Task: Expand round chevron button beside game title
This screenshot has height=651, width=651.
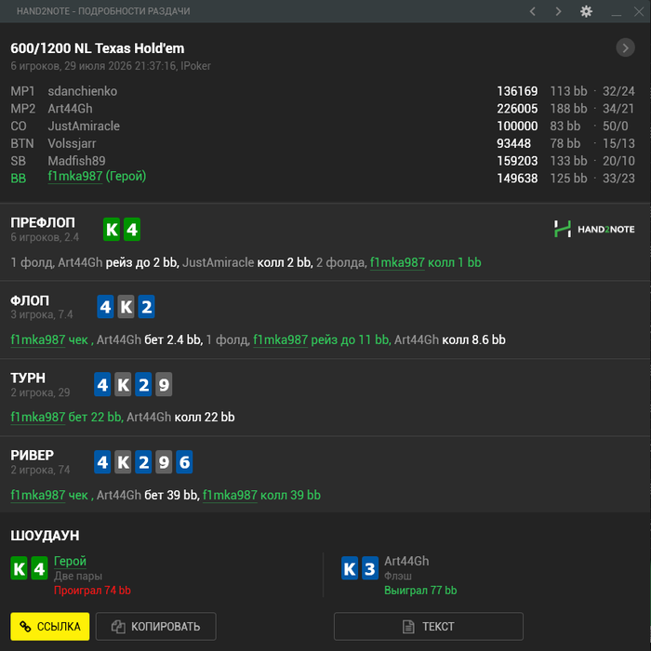Action: (x=625, y=48)
